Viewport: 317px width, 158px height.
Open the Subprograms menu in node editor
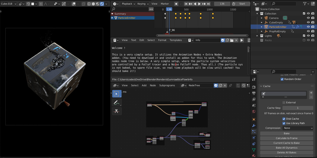[x=167, y=85]
